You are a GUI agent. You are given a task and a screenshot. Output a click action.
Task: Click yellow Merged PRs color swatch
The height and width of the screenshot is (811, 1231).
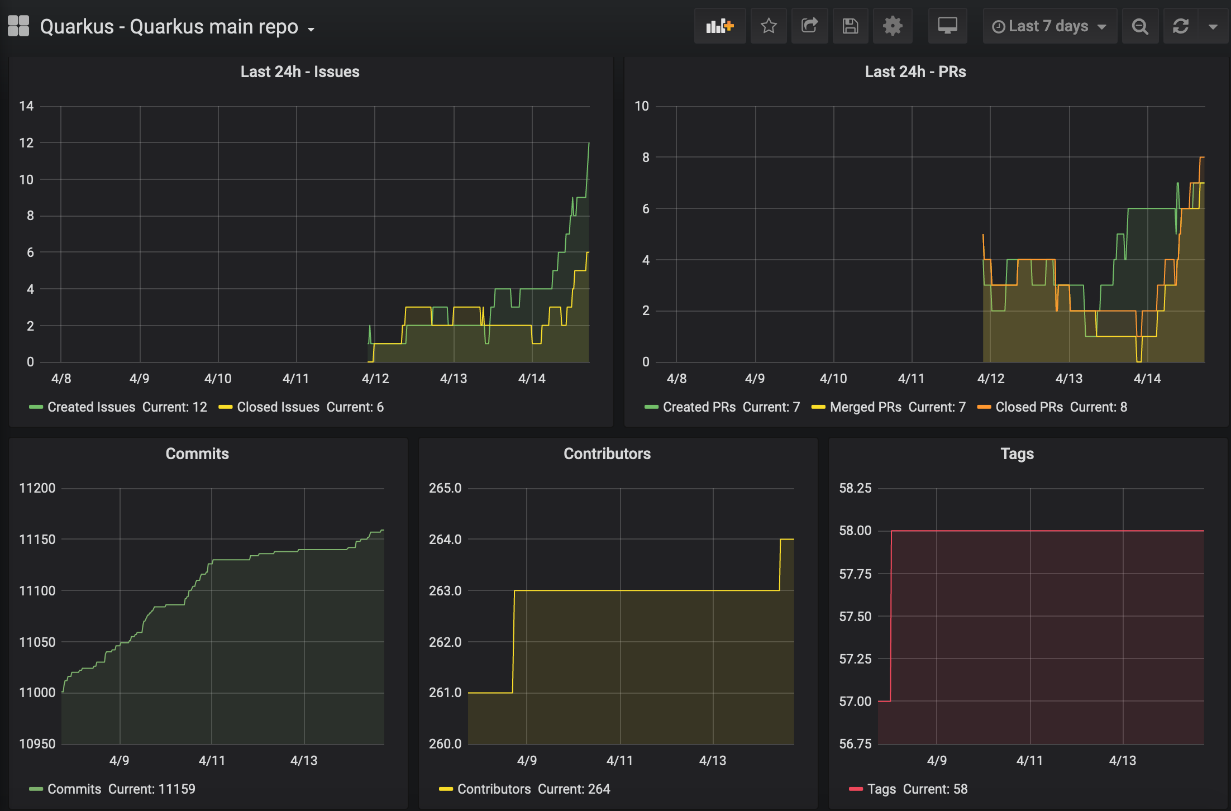818,407
